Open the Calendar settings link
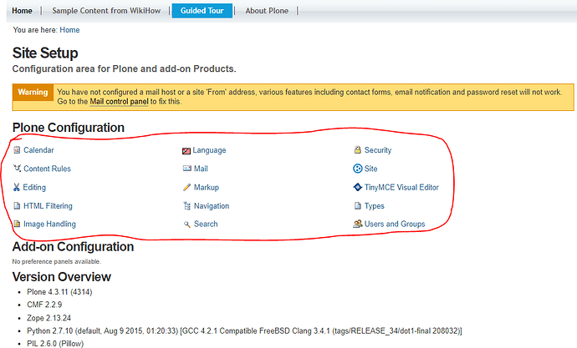Image resolution: width=577 pixels, height=348 pixels. click(x=38, y=150)
